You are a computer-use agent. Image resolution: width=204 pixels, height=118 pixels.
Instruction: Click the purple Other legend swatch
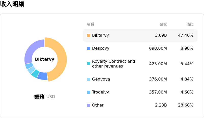point(88,105)
